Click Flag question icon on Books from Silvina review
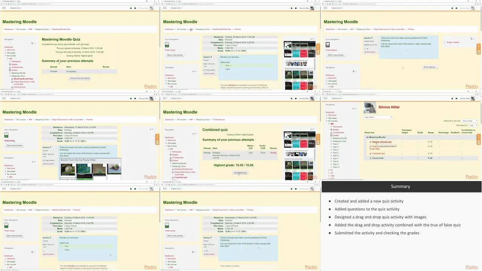Screen dimensions: 482x271 tap(44, 160)
